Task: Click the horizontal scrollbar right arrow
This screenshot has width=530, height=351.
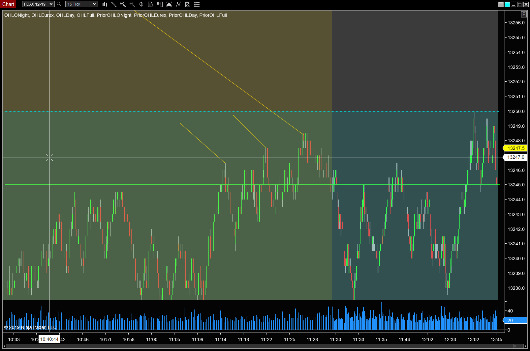Action: click(526, 346)
